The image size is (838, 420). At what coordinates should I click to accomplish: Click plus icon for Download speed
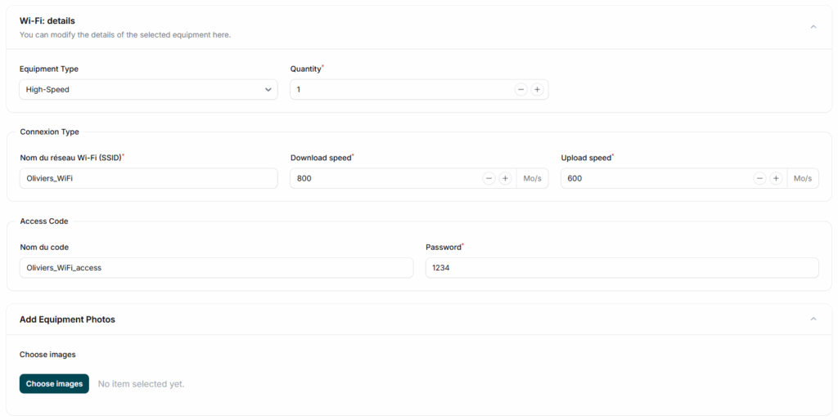point(505,178)
